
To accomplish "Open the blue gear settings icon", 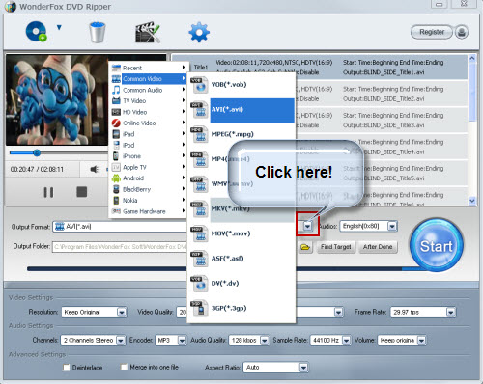I will pos(199,32).
